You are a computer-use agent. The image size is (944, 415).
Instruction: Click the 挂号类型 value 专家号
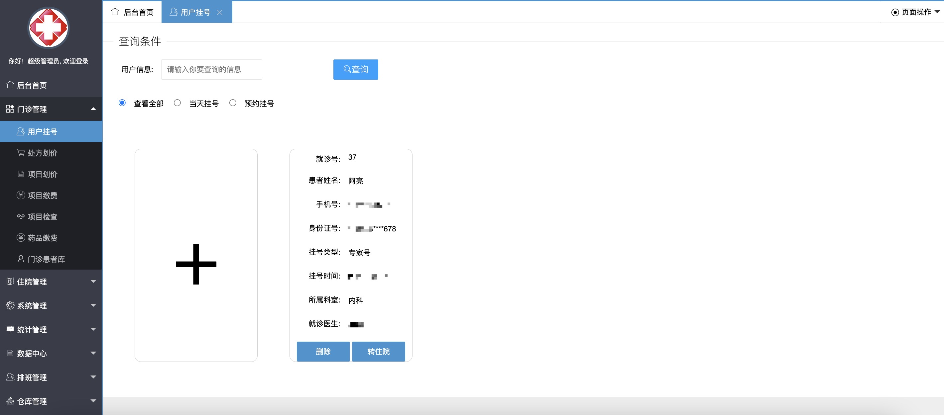tap(359, 253)
